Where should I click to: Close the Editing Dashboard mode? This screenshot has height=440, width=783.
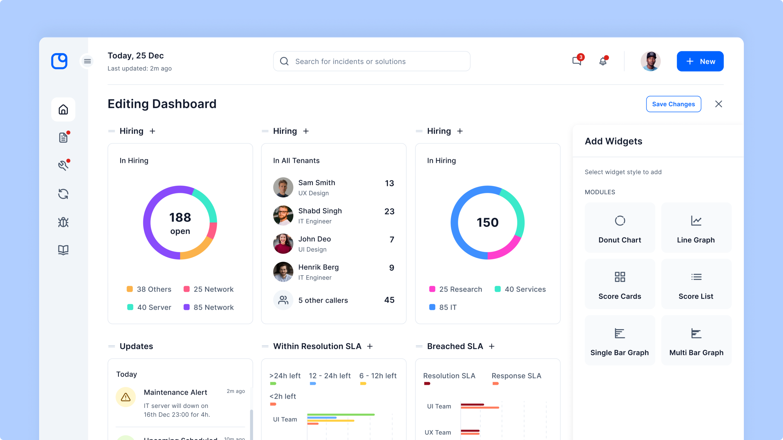[x=719, y=104]
